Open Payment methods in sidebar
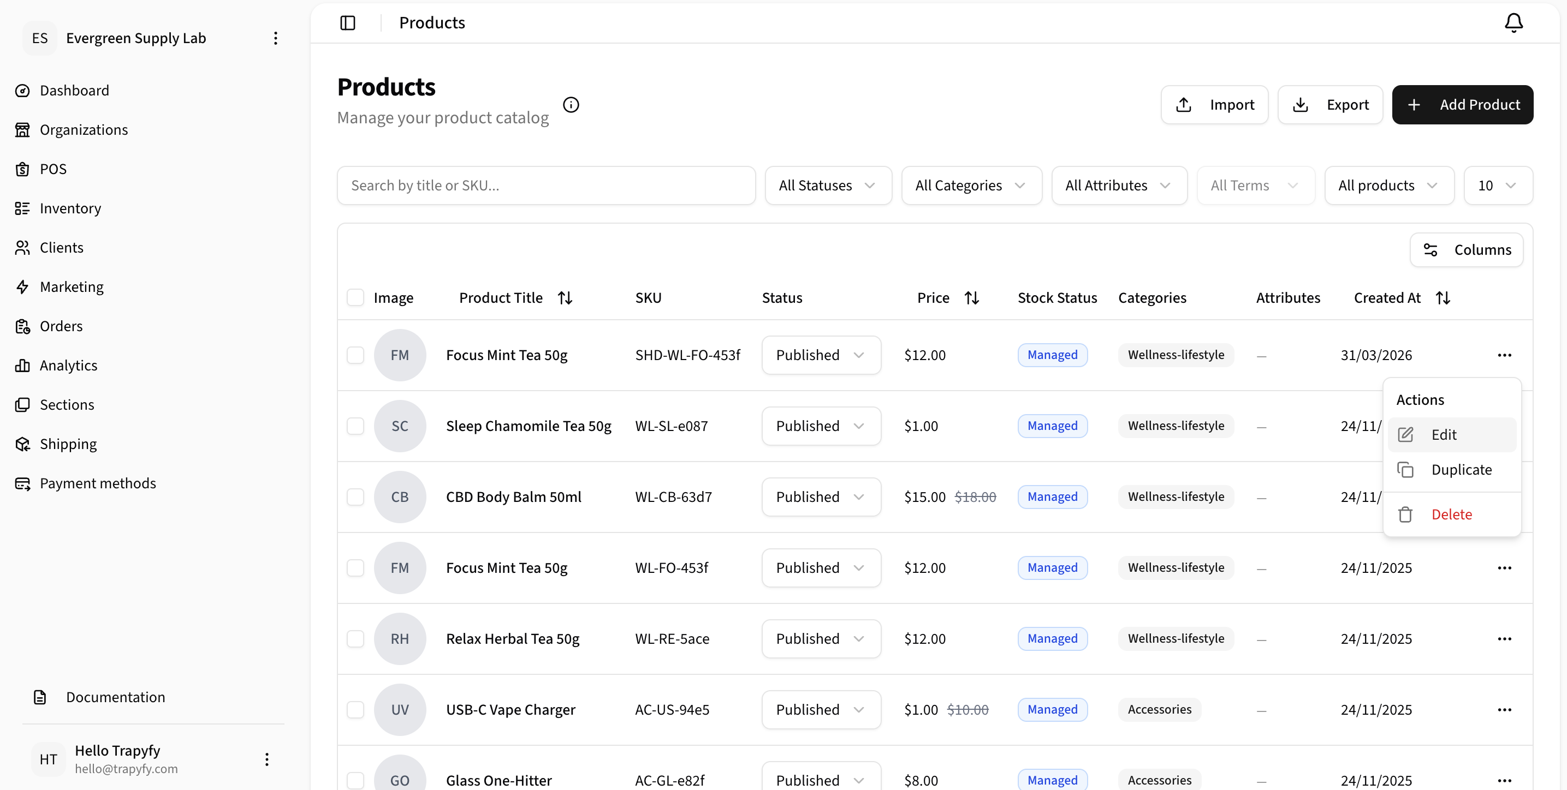The height and width of the screenshot is (790, 1567). pos(97,483)
